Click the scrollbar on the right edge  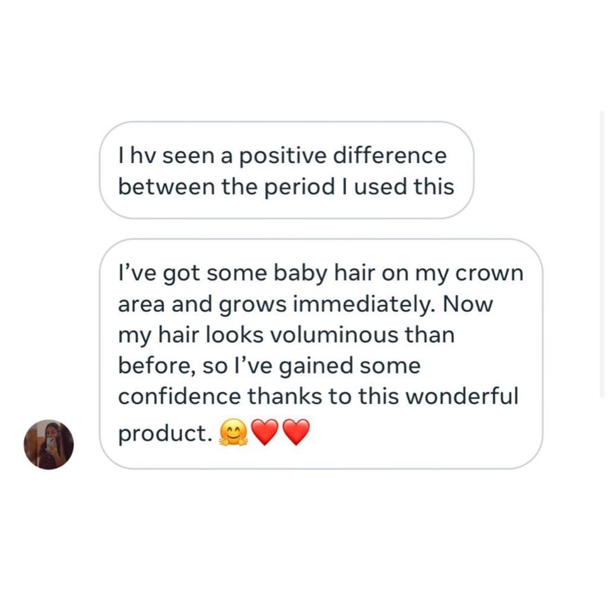click(602, 253)
